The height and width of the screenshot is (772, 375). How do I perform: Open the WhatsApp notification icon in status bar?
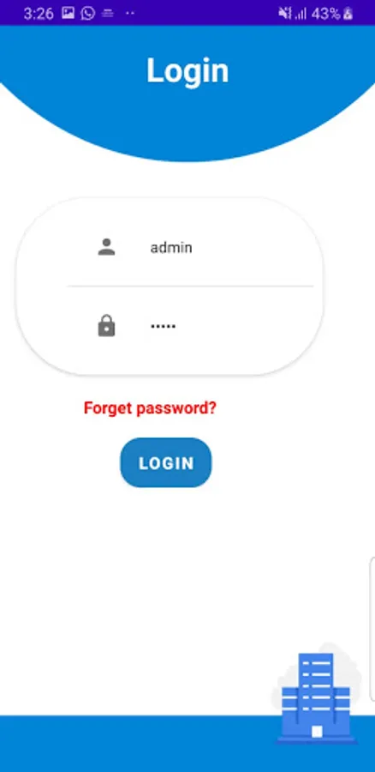click(x=88, y=13)
